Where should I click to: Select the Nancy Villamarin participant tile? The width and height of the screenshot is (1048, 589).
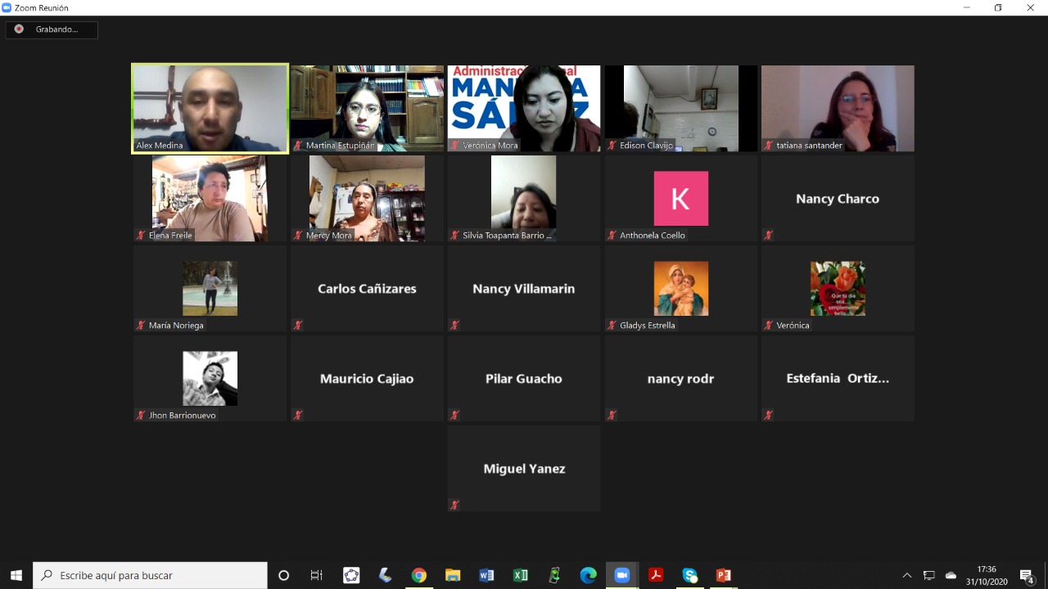(524, 288)
